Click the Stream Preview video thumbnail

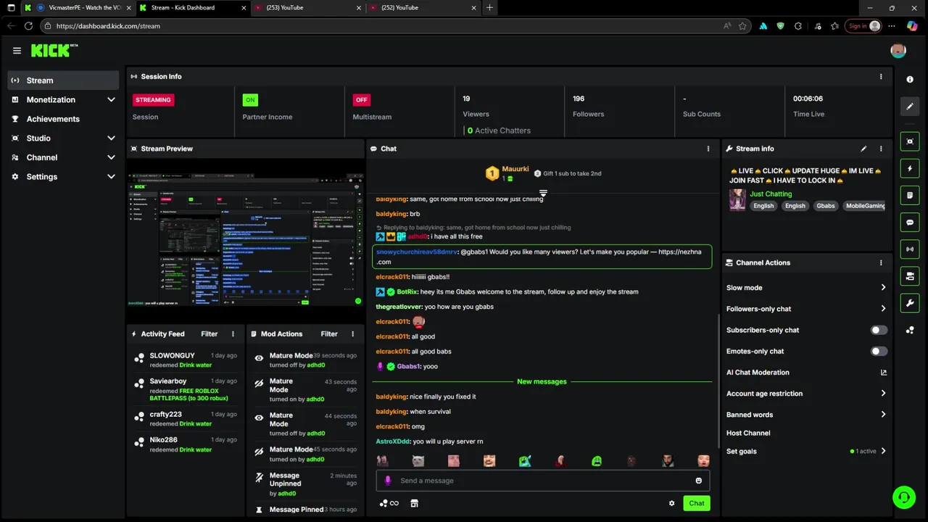click(245, 239)
